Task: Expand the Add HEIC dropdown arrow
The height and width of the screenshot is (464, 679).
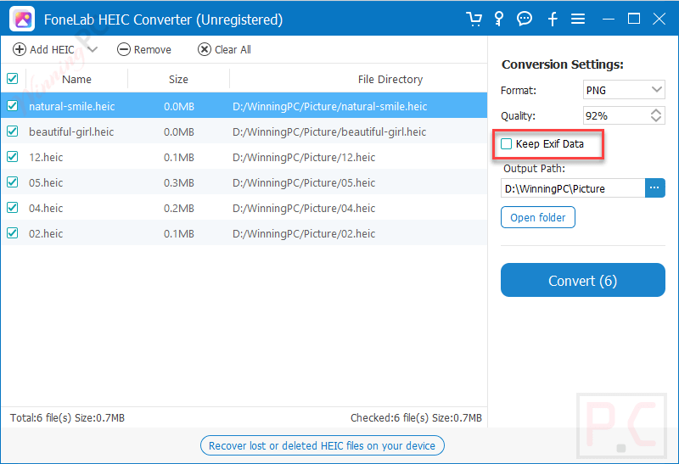Action: tap(93, 49)
